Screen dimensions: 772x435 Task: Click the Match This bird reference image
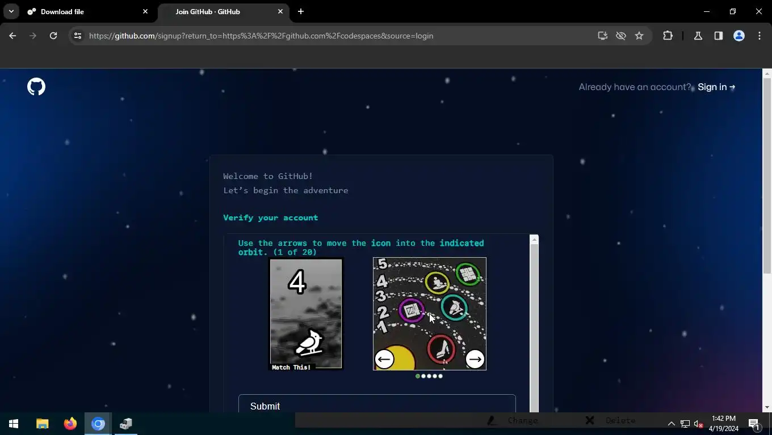(x=306, y=314)
